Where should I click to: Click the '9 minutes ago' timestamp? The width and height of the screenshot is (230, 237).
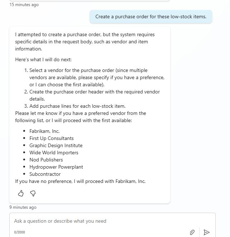(23, 207)
